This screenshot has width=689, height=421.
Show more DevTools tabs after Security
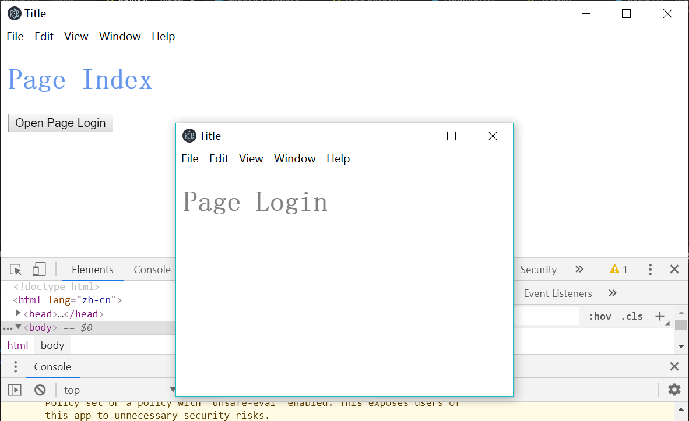579,269
